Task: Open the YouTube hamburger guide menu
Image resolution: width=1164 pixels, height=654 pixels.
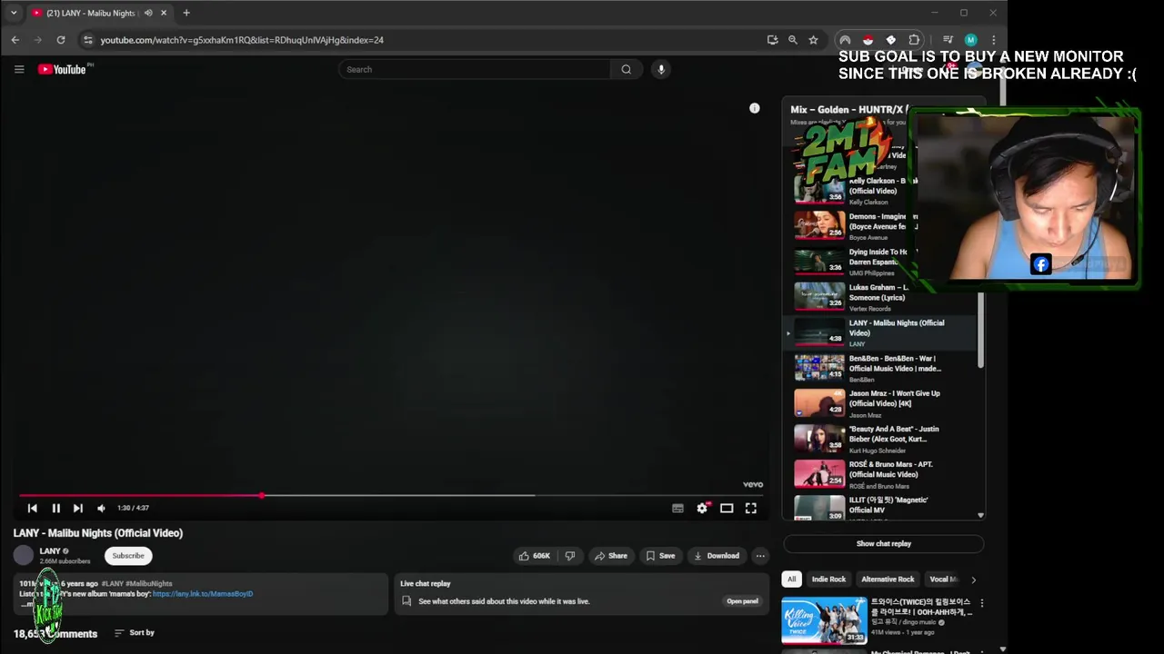Action: pos(19,69)
